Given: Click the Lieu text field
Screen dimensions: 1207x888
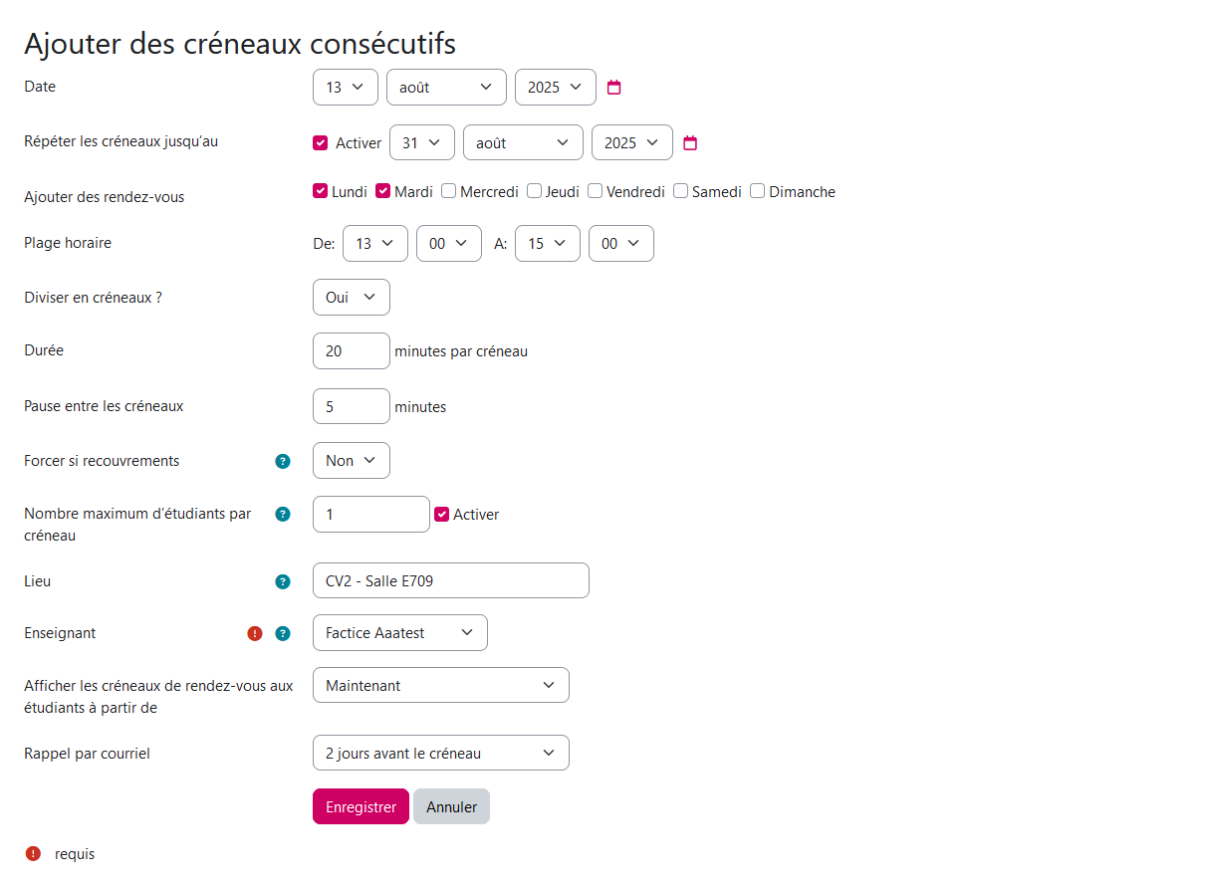Looking at the screenshot, I should point(450,580).
